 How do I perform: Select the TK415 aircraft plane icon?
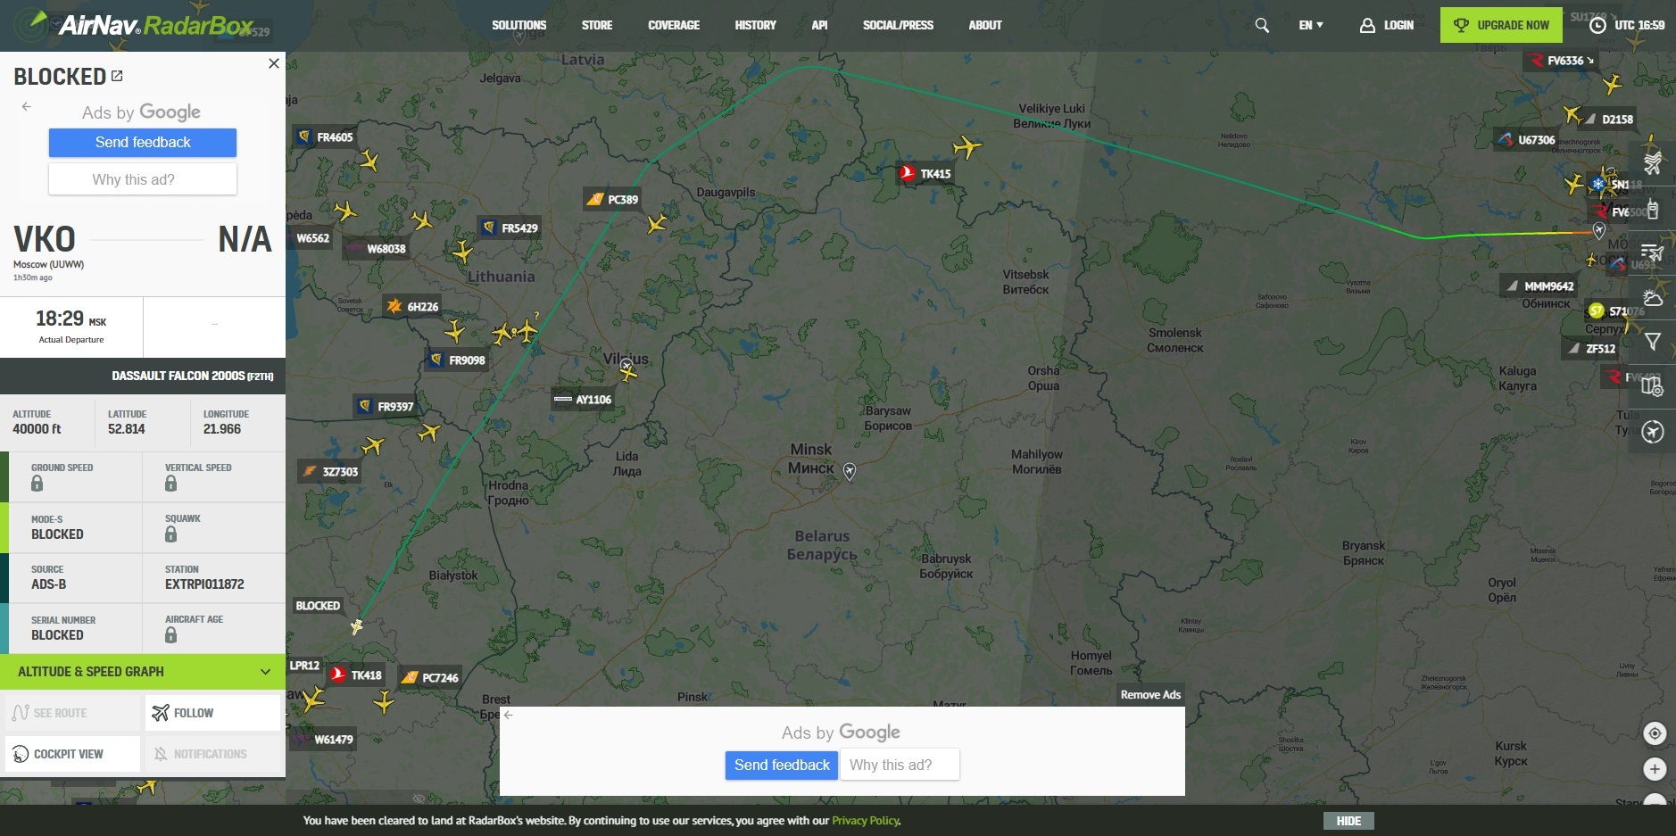(x=967, y=145)
